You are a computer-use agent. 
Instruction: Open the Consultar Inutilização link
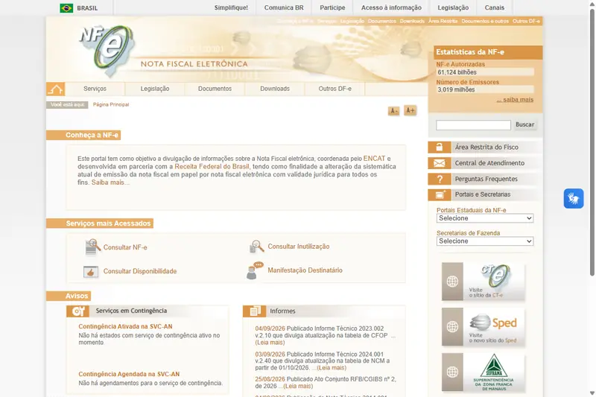pyautogui.click(x=299, y=247)
